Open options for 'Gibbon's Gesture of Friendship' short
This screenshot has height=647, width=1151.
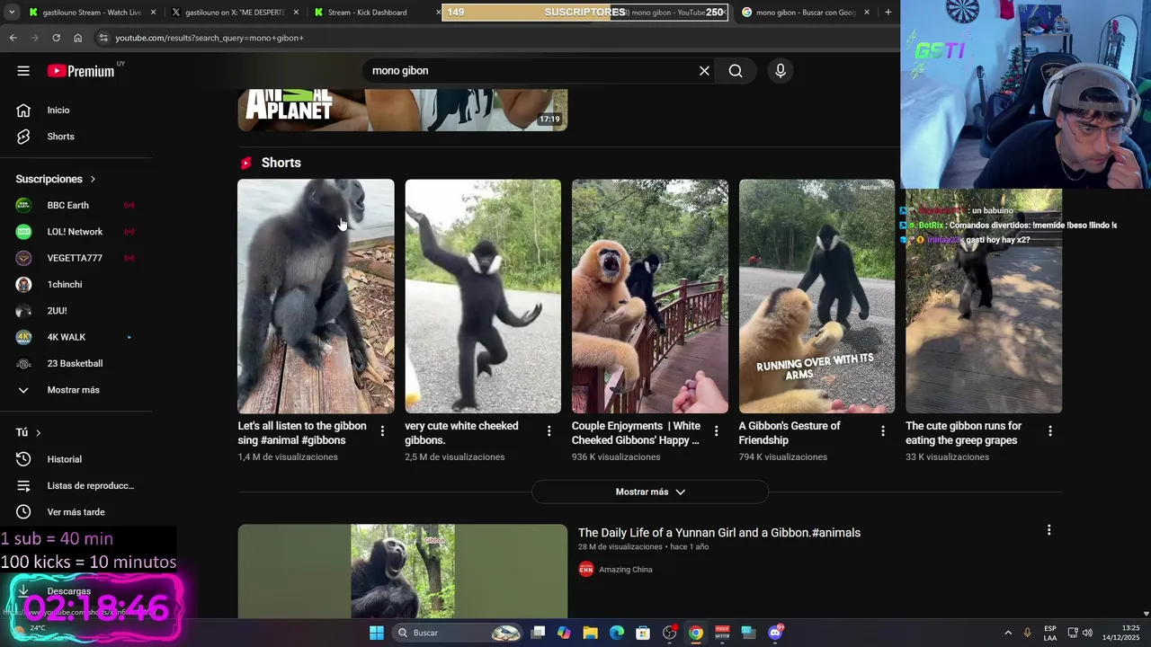883,431
